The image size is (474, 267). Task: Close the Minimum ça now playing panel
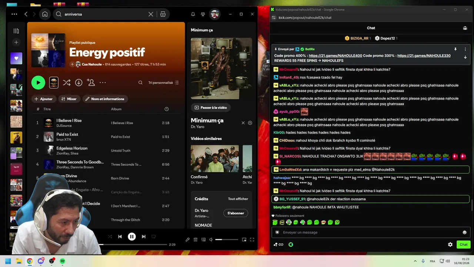[x=243, y=123]
